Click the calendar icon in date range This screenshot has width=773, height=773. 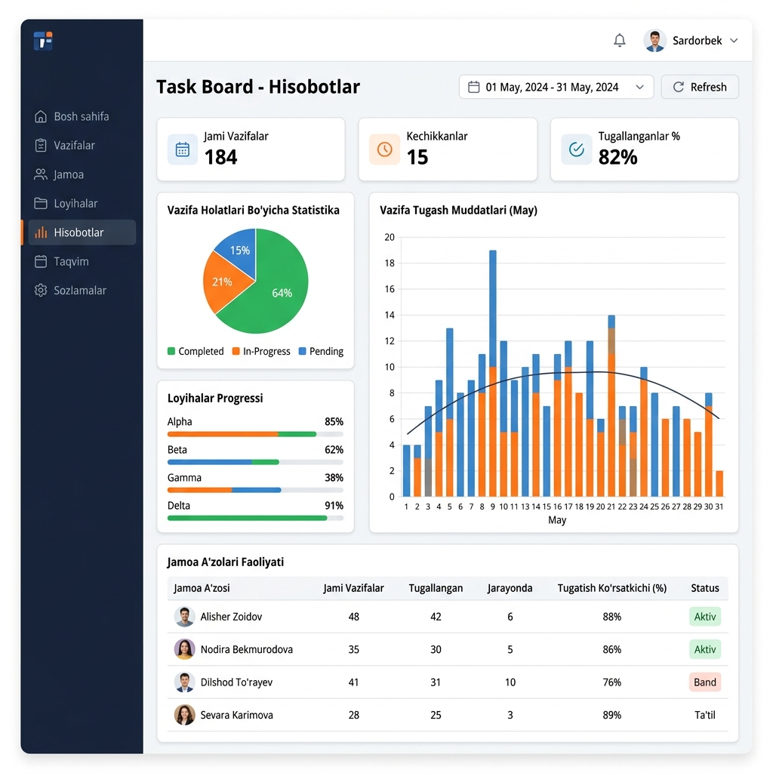(474, 88)
